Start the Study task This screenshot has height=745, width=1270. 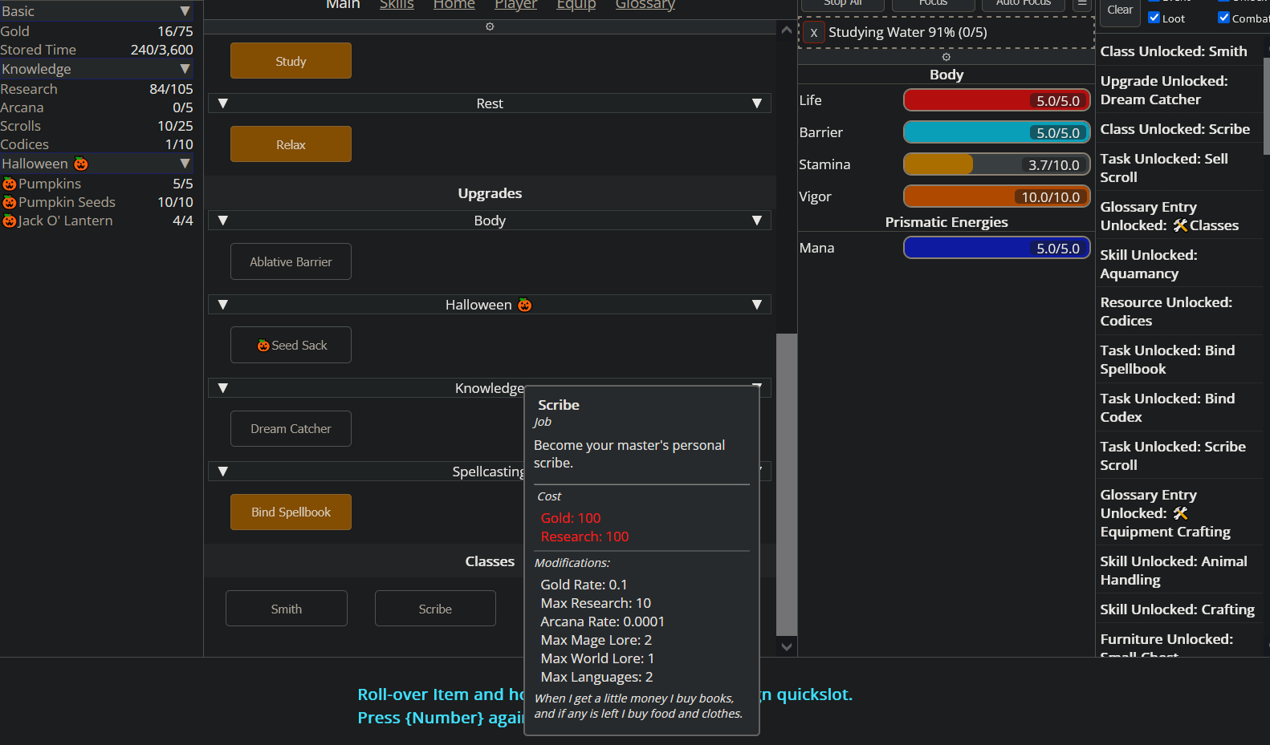(x=291, y=61)
